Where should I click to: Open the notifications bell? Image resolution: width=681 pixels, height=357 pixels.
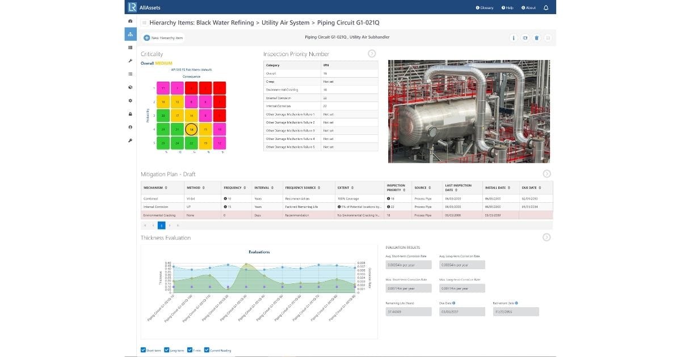(546, 7)
